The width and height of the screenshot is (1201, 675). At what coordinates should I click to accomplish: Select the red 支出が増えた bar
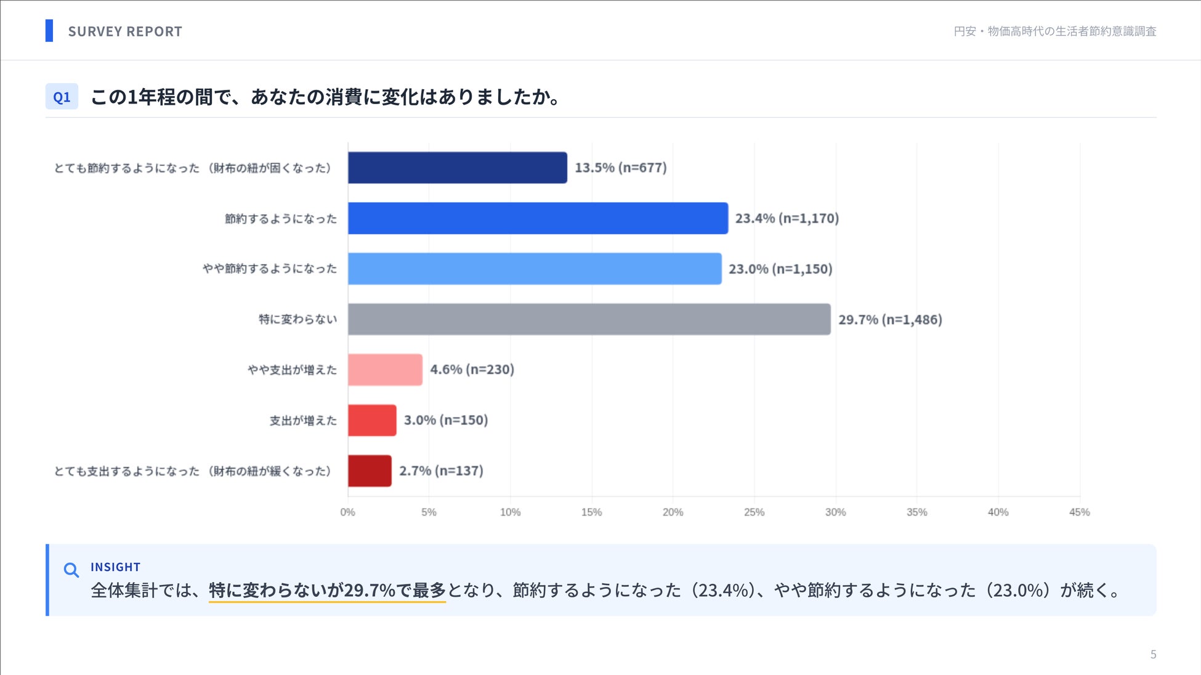pyautogui.click(x=372, y=420)
